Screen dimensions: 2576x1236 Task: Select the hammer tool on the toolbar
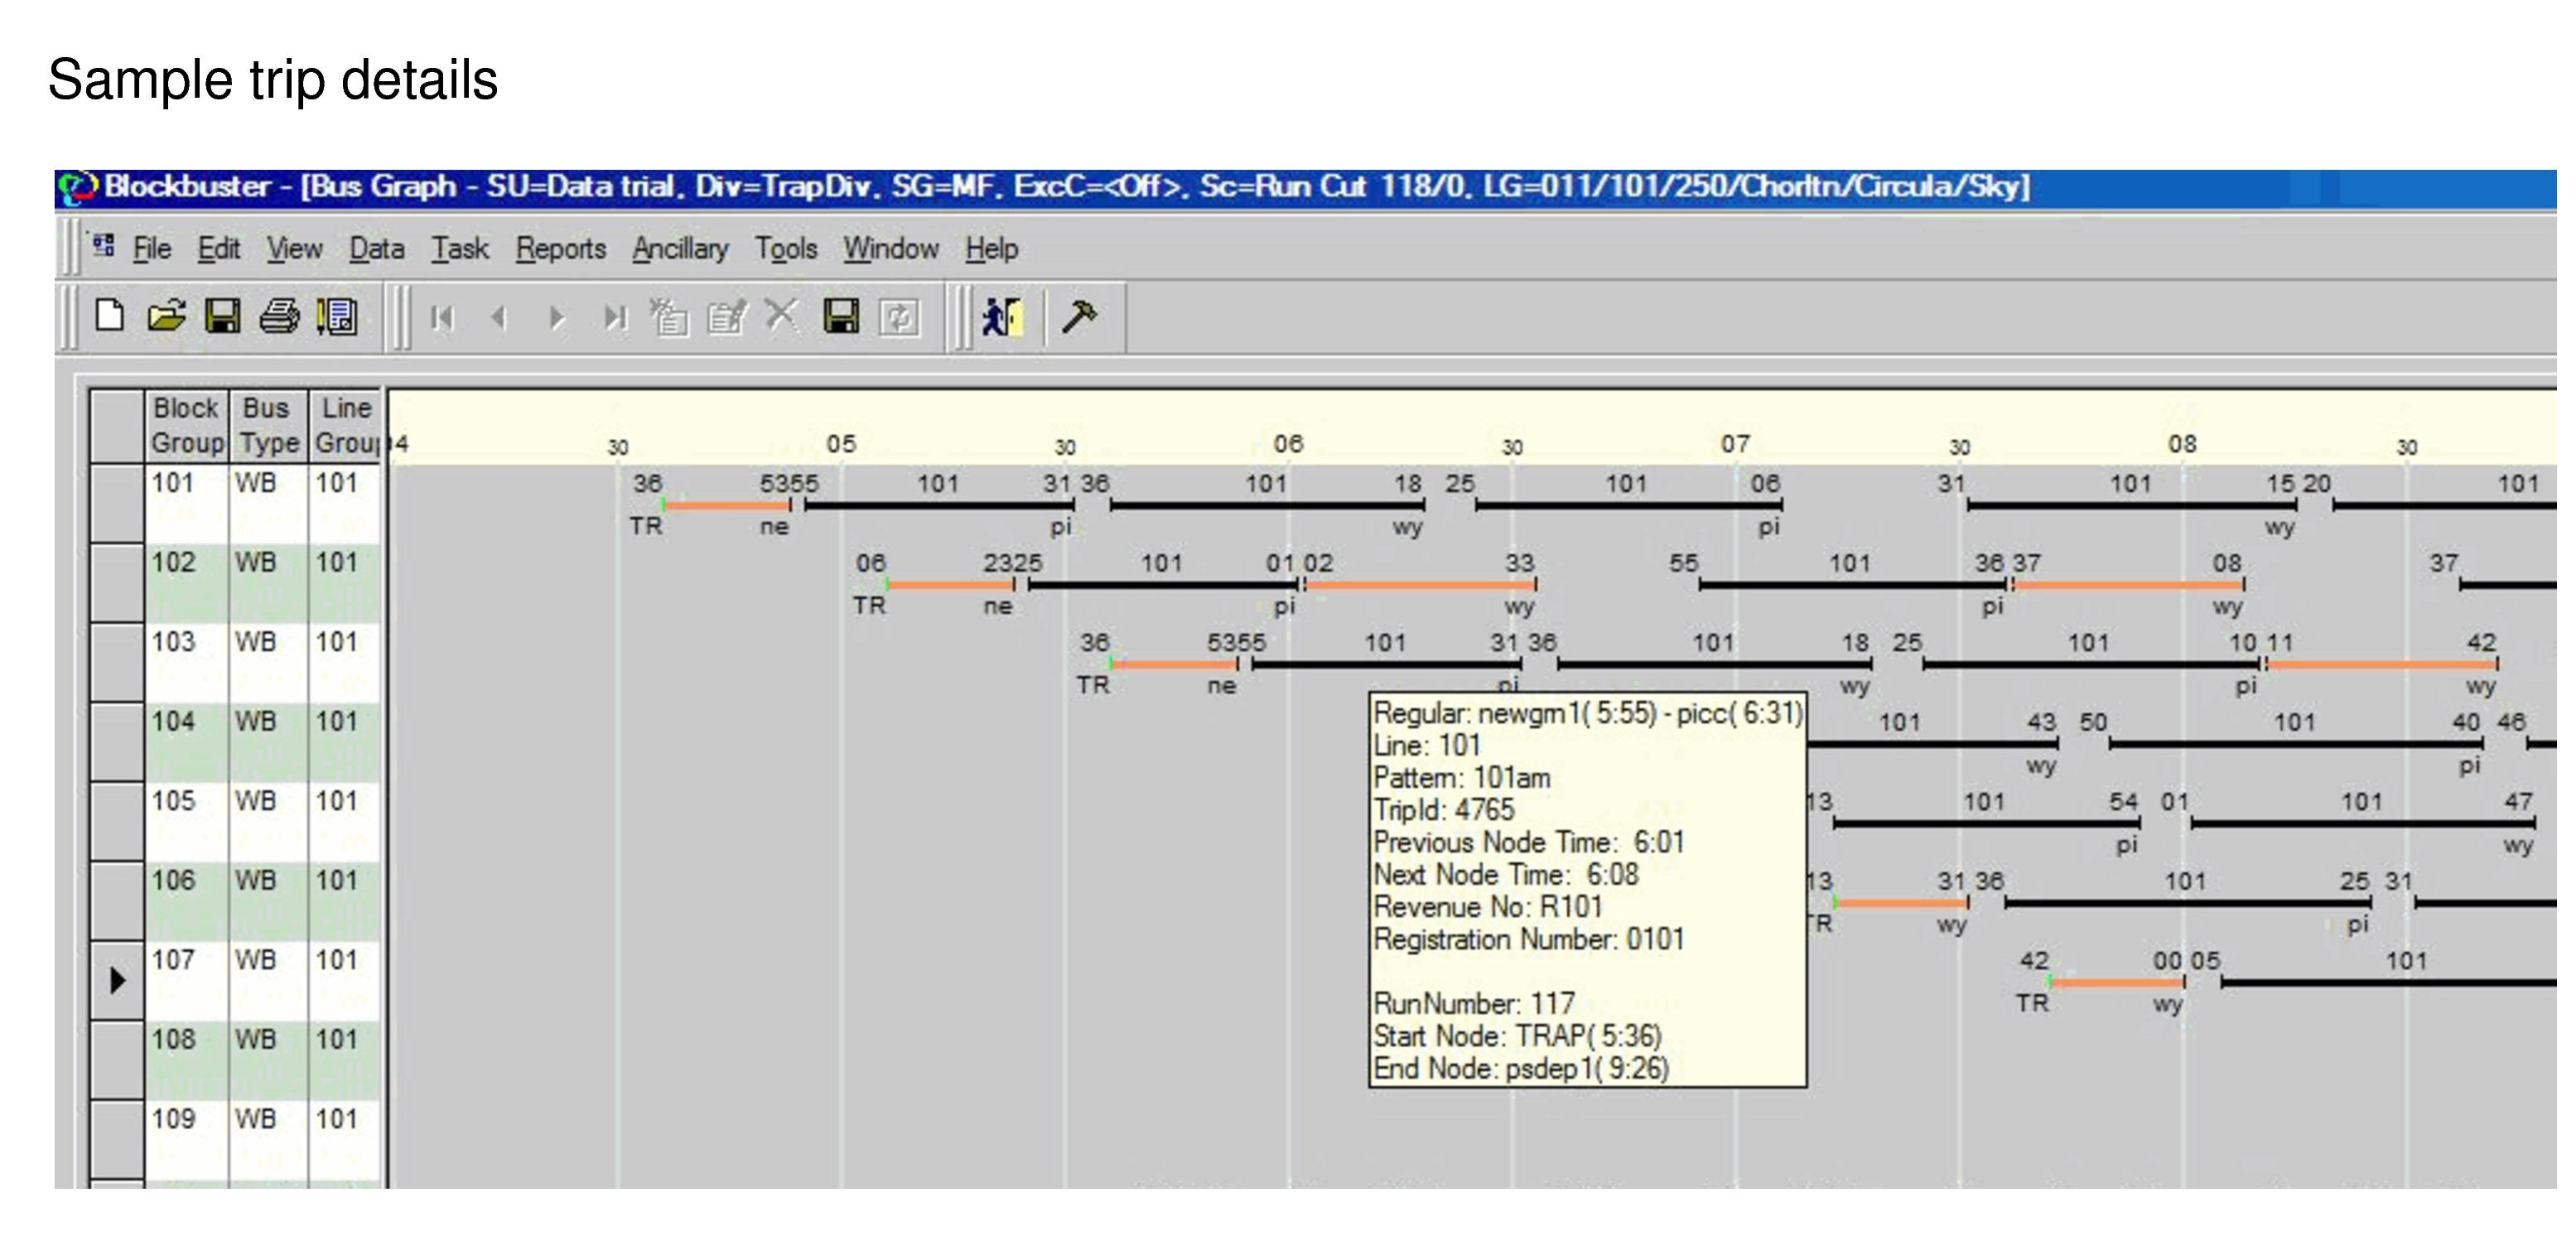coord(1080,318)
